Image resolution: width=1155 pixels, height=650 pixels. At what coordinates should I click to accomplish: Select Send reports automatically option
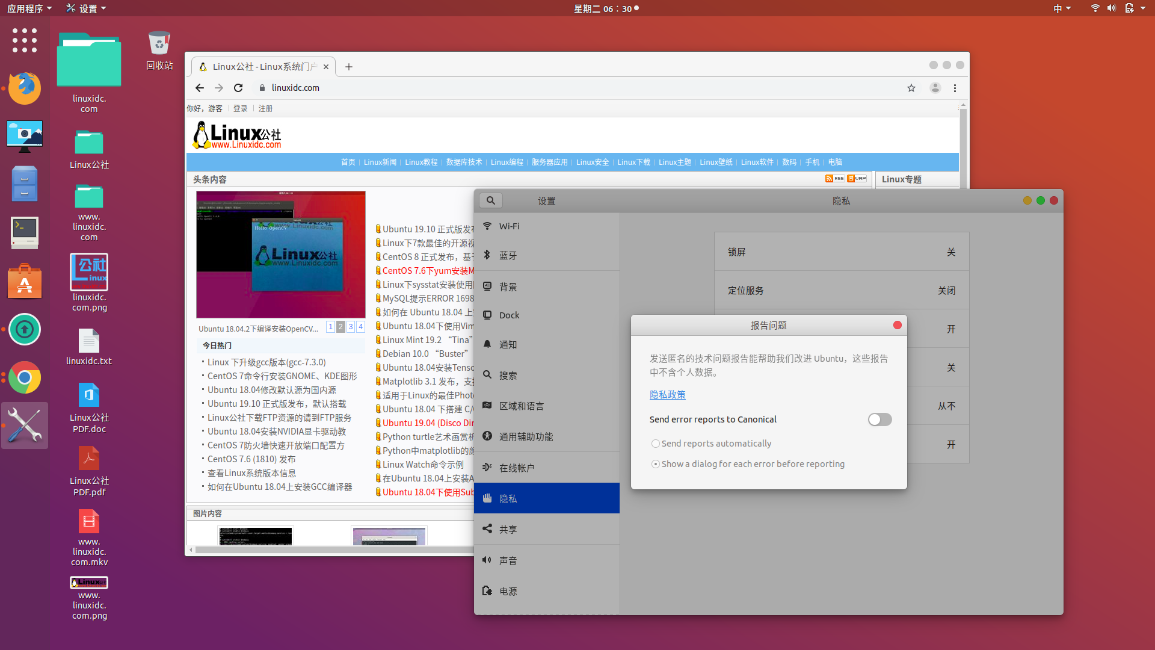[710, 444]
